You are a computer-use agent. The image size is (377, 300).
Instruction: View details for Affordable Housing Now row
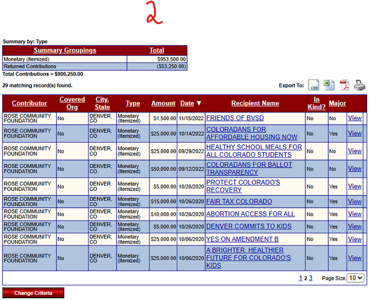click(354, 133)
